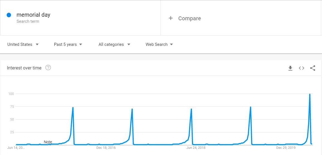Click the Note marker on the chart
322x155 pixels.
(x=48, y=142)
